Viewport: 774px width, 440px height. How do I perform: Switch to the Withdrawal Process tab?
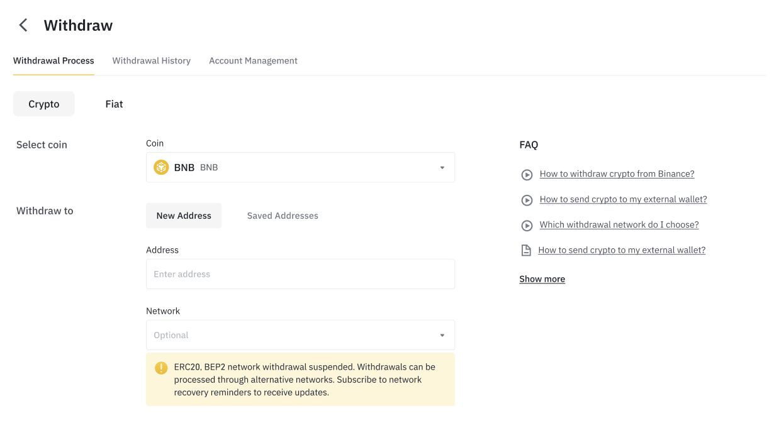53,61
